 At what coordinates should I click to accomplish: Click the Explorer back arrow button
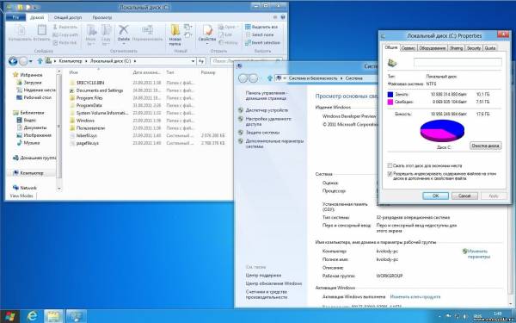tap(13, 61)
